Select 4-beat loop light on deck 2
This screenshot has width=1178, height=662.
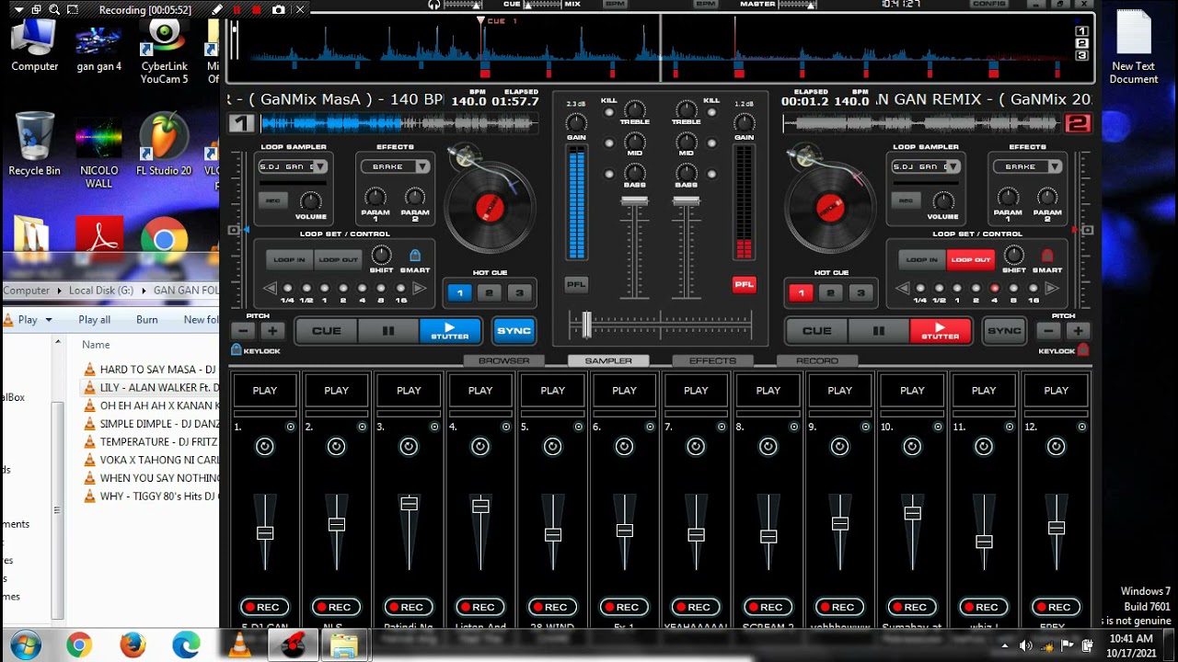click(994, 289)
